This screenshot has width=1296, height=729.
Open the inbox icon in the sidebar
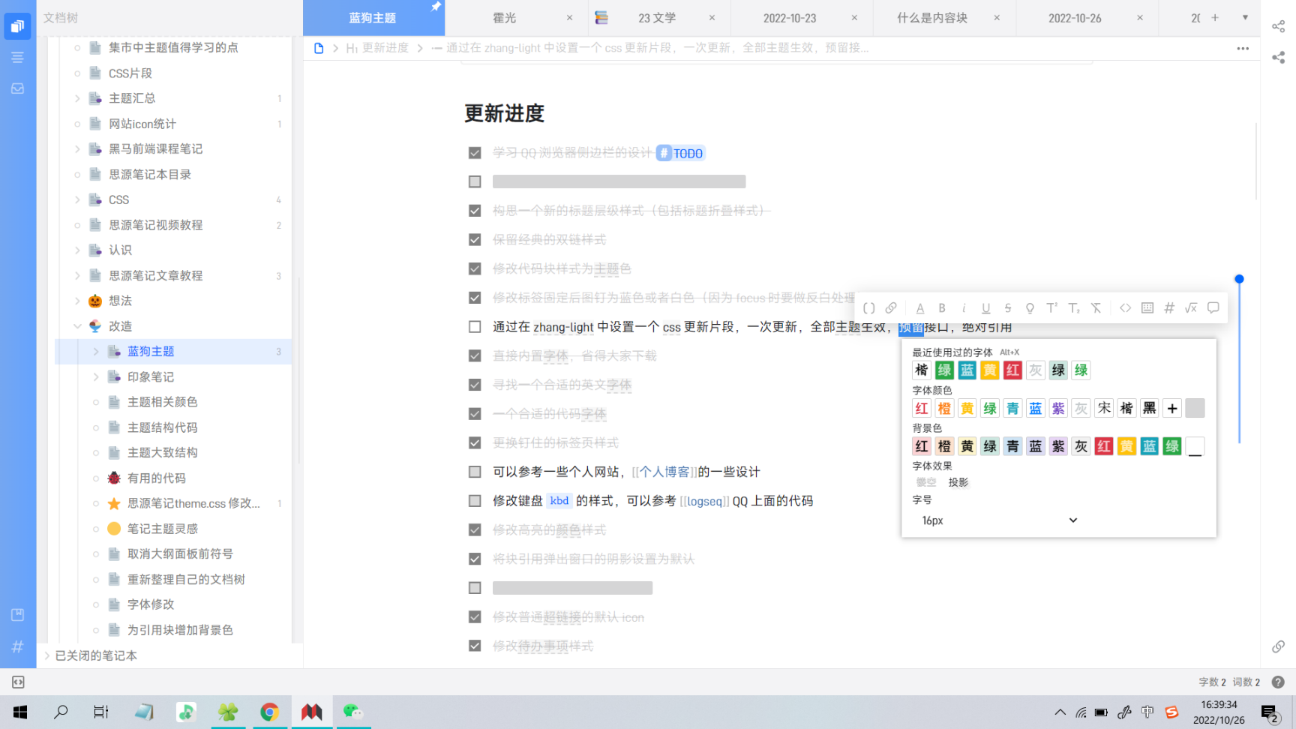coord(18,88)
